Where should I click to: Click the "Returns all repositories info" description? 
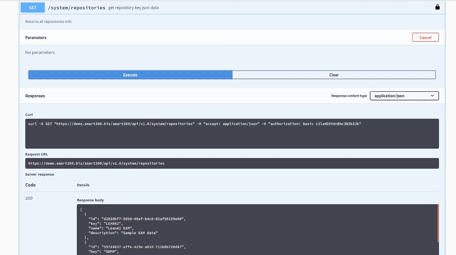[x=48, y=22]
